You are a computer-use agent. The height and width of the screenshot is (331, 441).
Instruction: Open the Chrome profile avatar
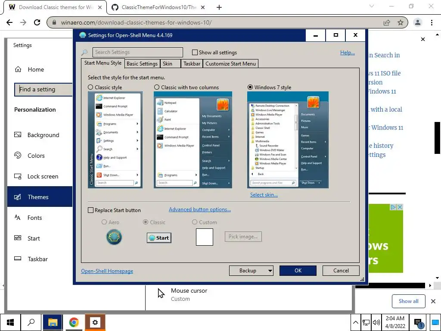coord(418,22)
